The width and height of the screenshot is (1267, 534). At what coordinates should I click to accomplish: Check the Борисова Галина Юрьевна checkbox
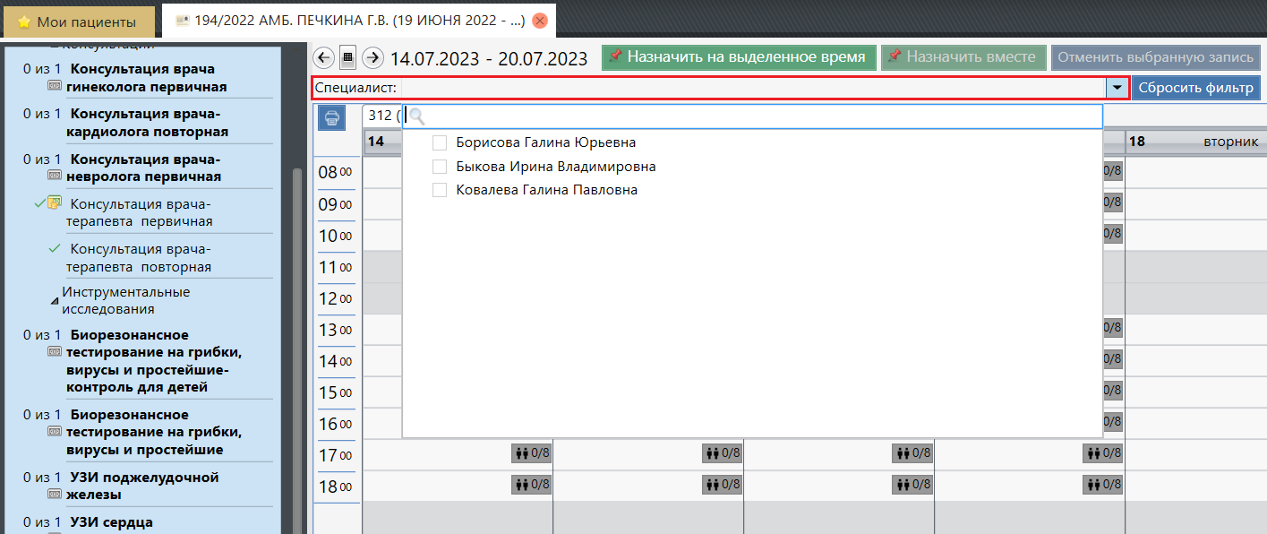click(x=440, y=142)
